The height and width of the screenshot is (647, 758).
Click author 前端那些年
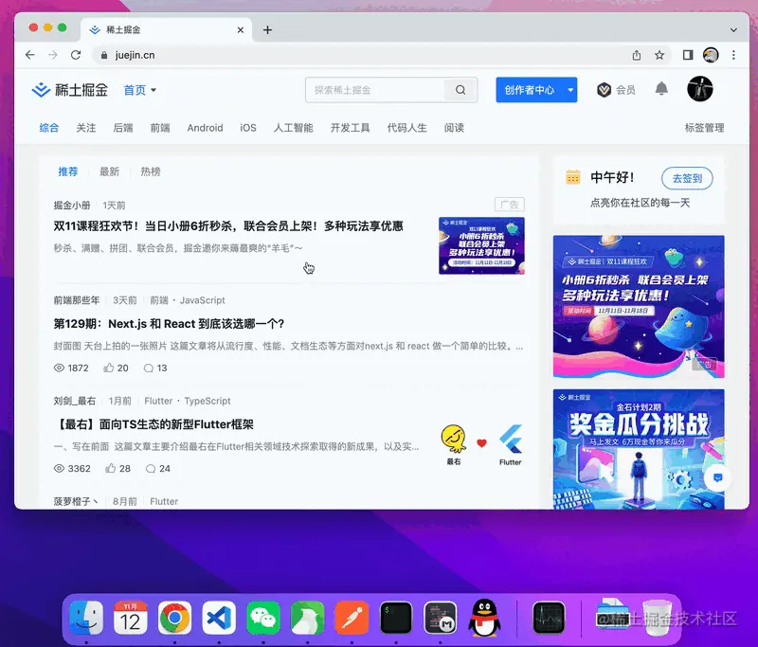(x=77, y=300)
